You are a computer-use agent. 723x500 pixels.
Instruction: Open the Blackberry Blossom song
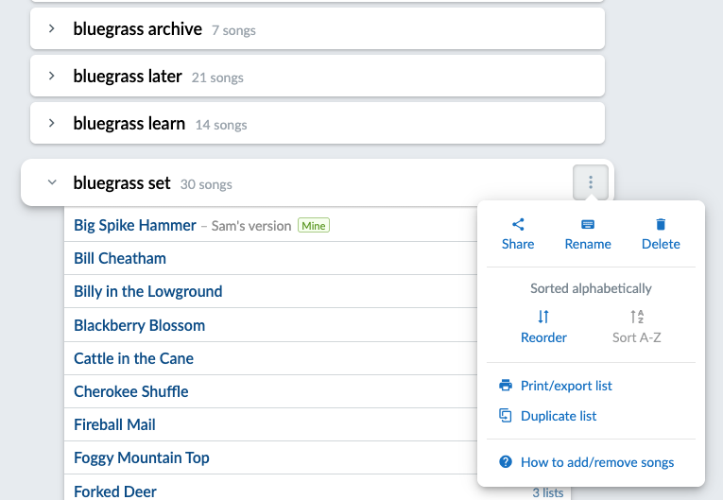click(x=139, y=325)
